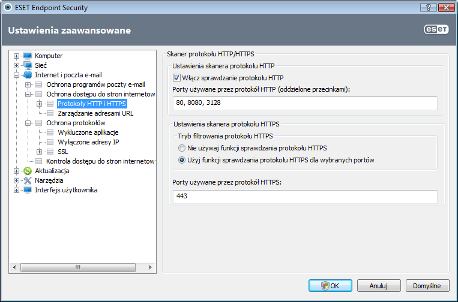Expand the Aktualizacja tree node

click(16, 171)
